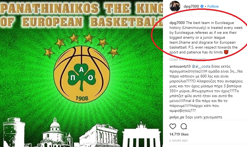Open the antouantz13 commenter profile
This screenshot has width=247, height=147.
click(x=180, y=67)
